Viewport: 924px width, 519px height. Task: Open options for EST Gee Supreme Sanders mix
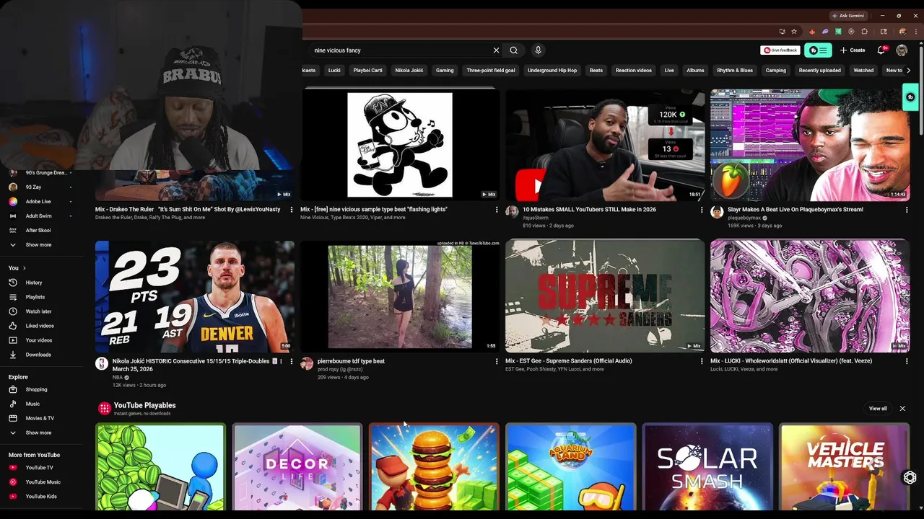pos(702,361)
